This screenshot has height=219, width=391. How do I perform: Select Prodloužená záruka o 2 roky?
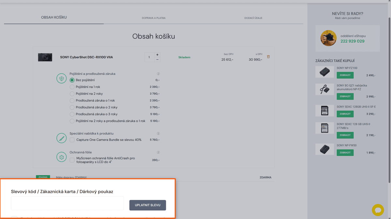coord(72,107)
